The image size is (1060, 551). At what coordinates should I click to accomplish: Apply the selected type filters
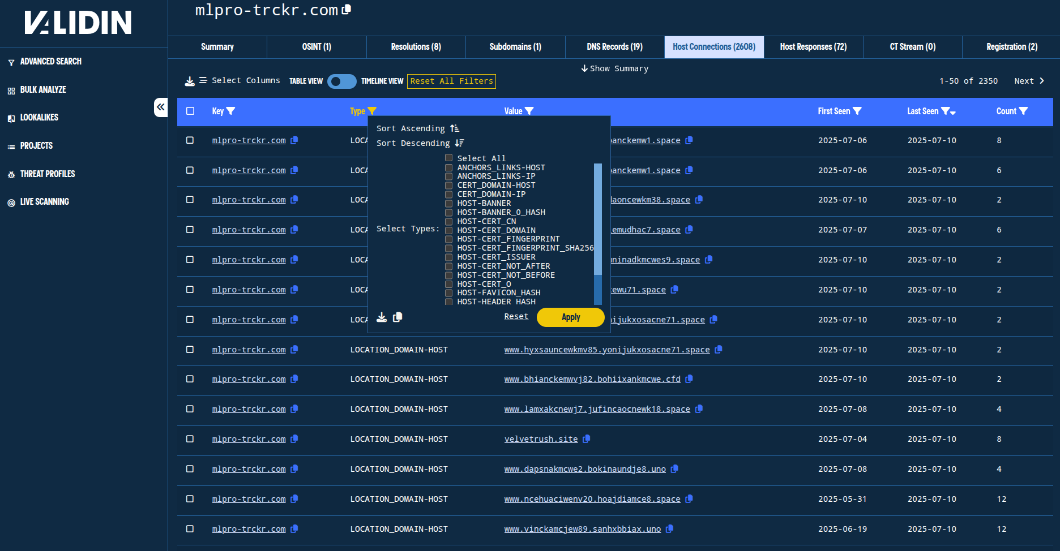pos(571,317)
